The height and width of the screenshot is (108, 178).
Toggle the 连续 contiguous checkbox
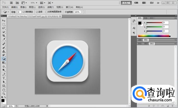coord(37,12)
